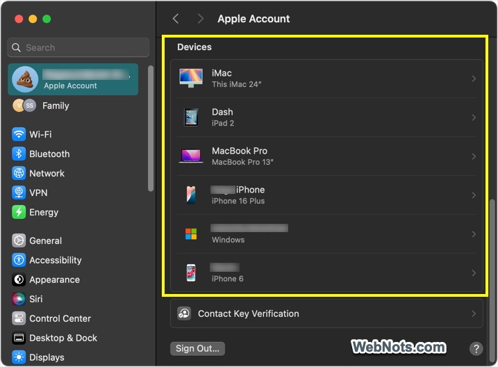Select the Accessibility sidebar label

point(56,260)
